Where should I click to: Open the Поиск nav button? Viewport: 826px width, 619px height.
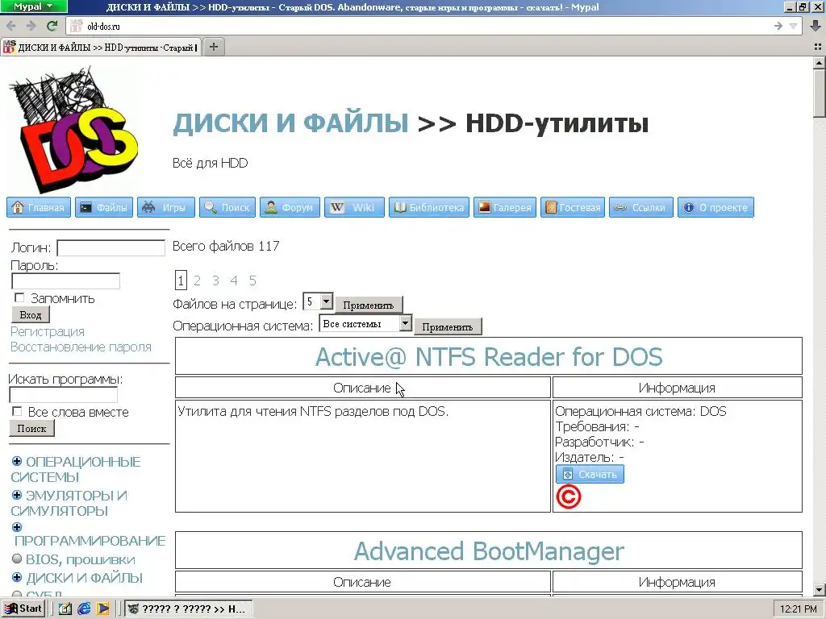[x=227, y=207]
